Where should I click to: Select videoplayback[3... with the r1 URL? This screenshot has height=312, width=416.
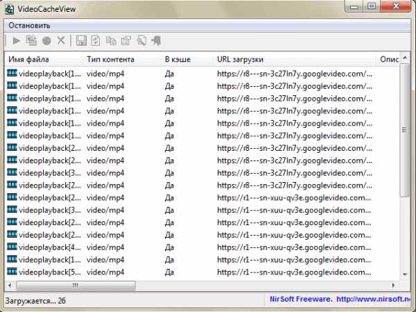pyautogui.click(x=50, y=210)
